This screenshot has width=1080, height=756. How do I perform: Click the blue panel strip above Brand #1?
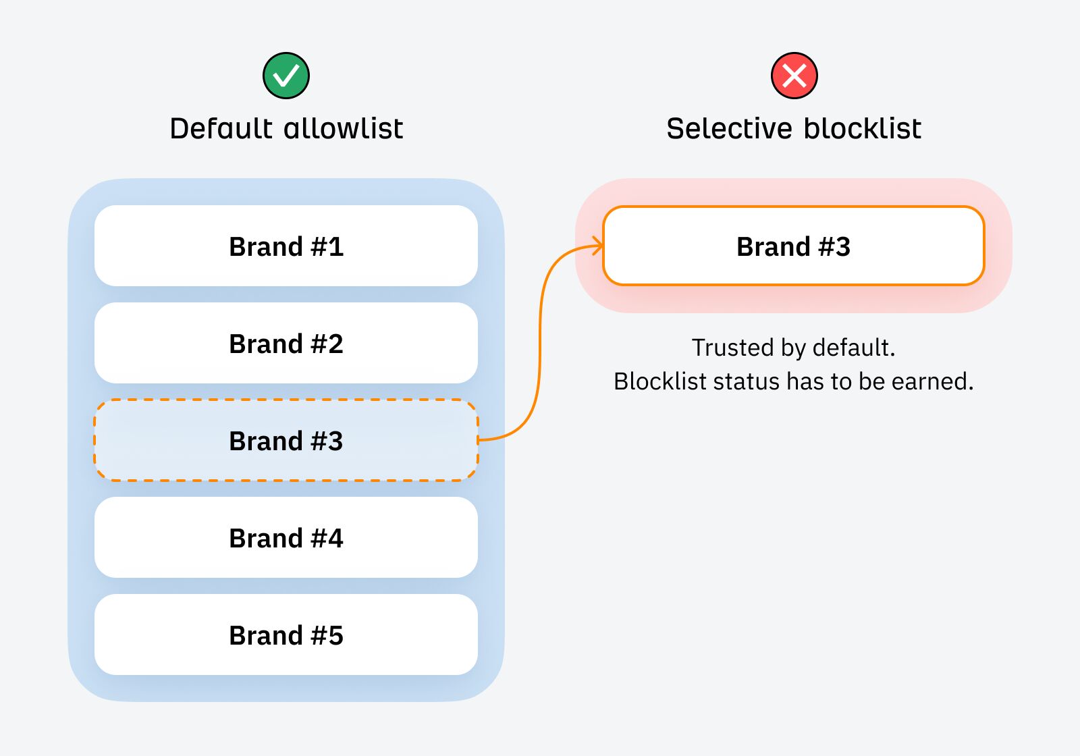click(286, 192)
